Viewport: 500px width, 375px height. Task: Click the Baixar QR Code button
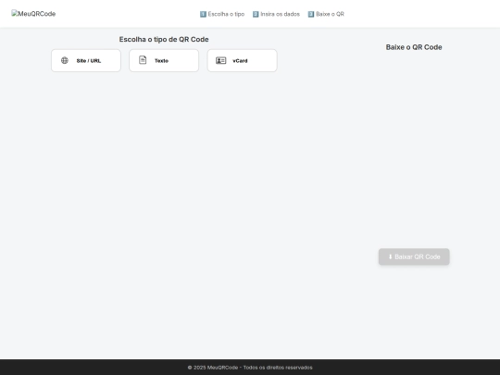pos(414,256)
